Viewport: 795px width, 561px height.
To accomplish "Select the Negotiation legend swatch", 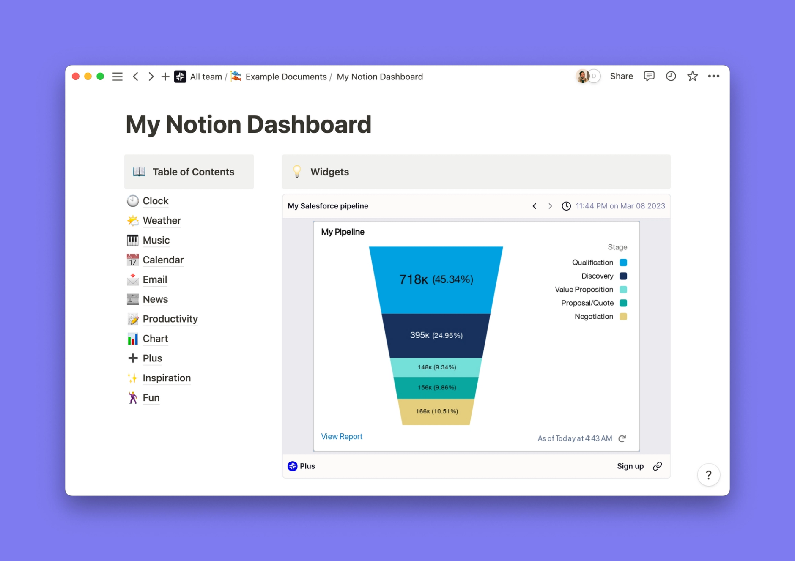I will (623, 317).
